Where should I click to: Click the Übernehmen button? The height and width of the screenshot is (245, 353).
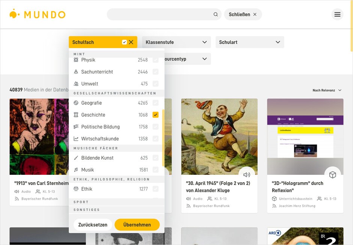[137, 225]
